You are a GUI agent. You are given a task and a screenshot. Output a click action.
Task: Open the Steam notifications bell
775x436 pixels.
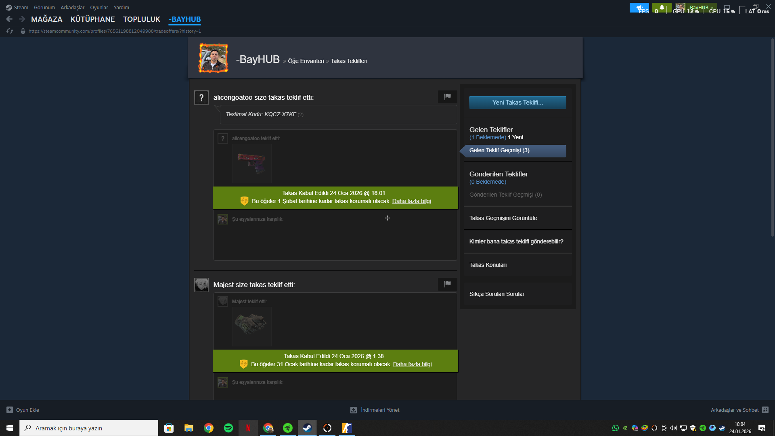[x=662, y=8]
